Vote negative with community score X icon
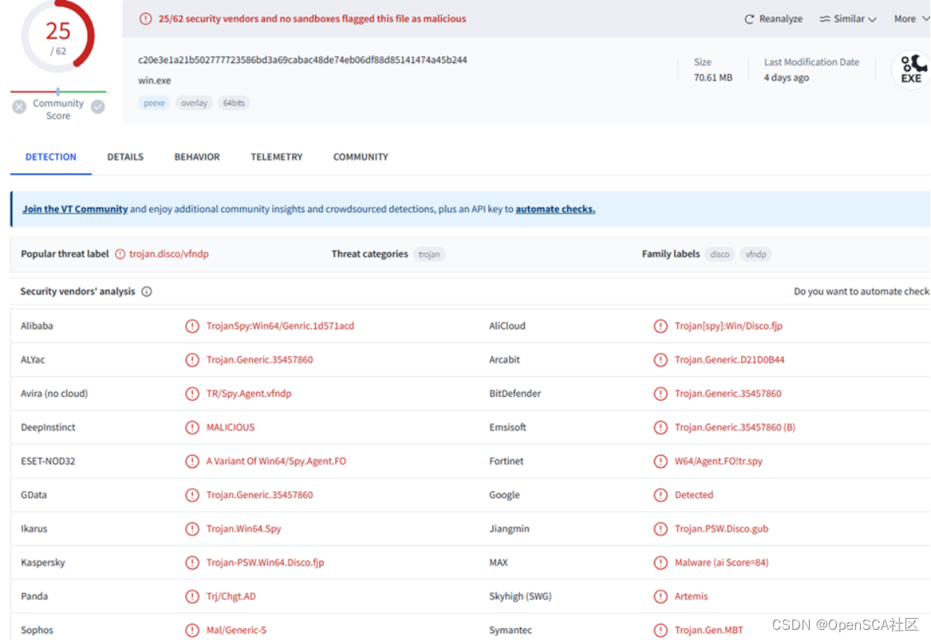Screen dimensions: 931x640 [x=19, y=107]
